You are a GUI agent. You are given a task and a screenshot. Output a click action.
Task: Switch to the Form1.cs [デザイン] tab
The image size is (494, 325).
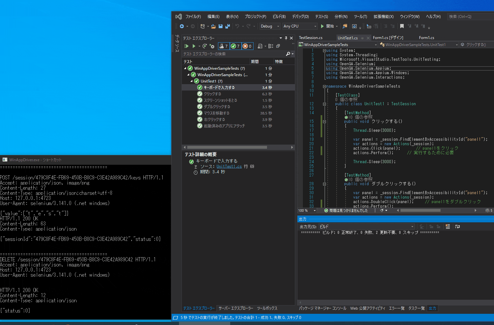pyautogui.click(x=388, y=38)
